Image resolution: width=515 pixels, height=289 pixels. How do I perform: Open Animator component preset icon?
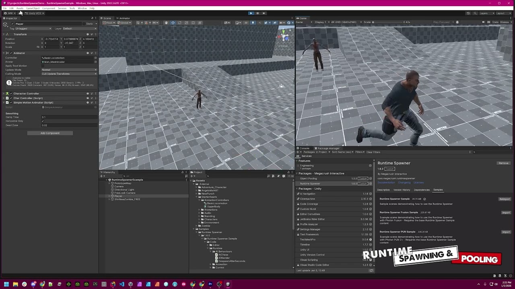click(91, 53)
